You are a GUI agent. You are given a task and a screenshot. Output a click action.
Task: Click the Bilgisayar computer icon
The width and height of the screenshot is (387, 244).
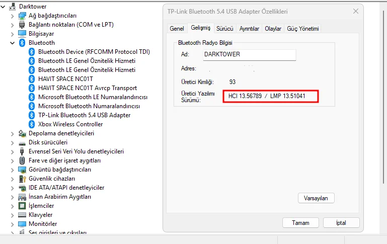(22, 34)
